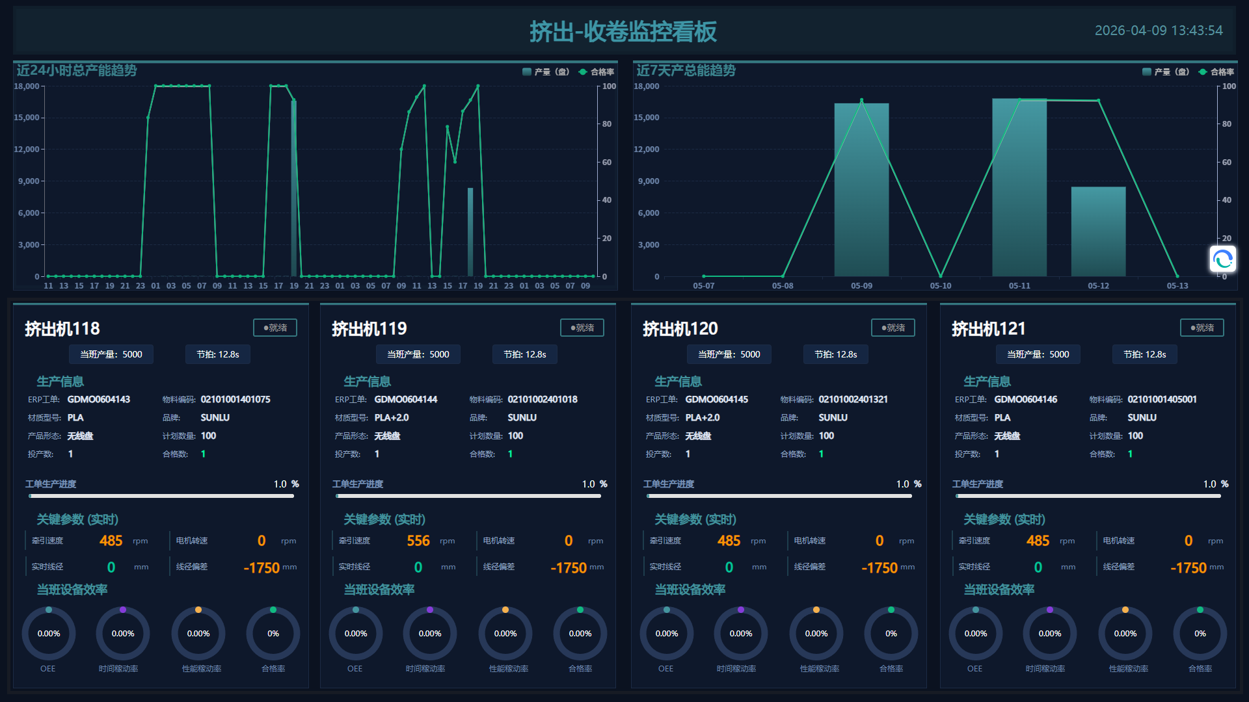Click the 合格率 gauge of 挤出机121

pos(1200,633)
